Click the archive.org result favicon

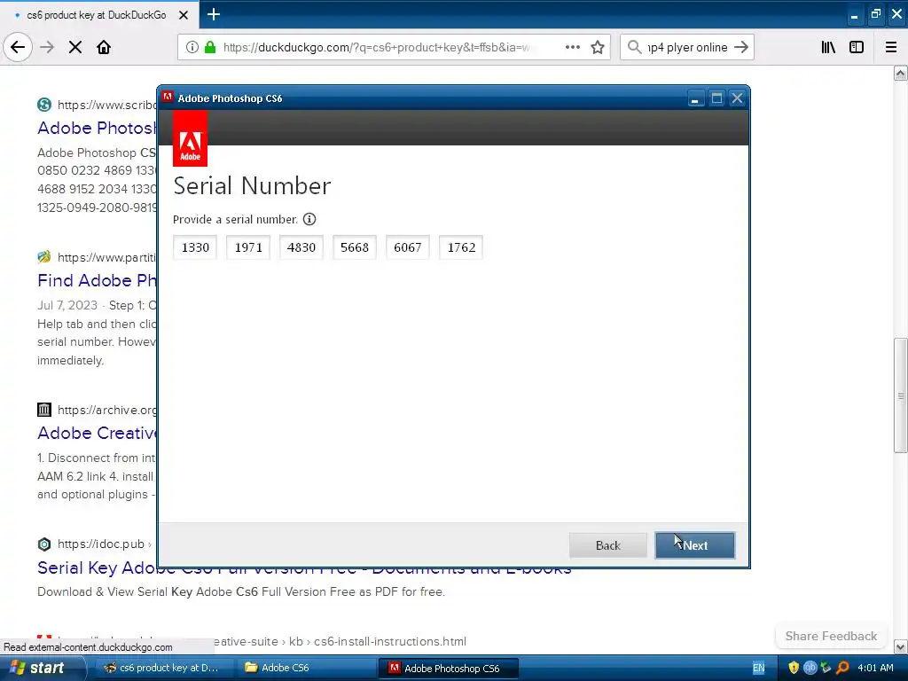[x=44, y=410]
